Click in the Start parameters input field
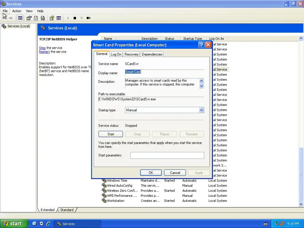 point(167,155)
